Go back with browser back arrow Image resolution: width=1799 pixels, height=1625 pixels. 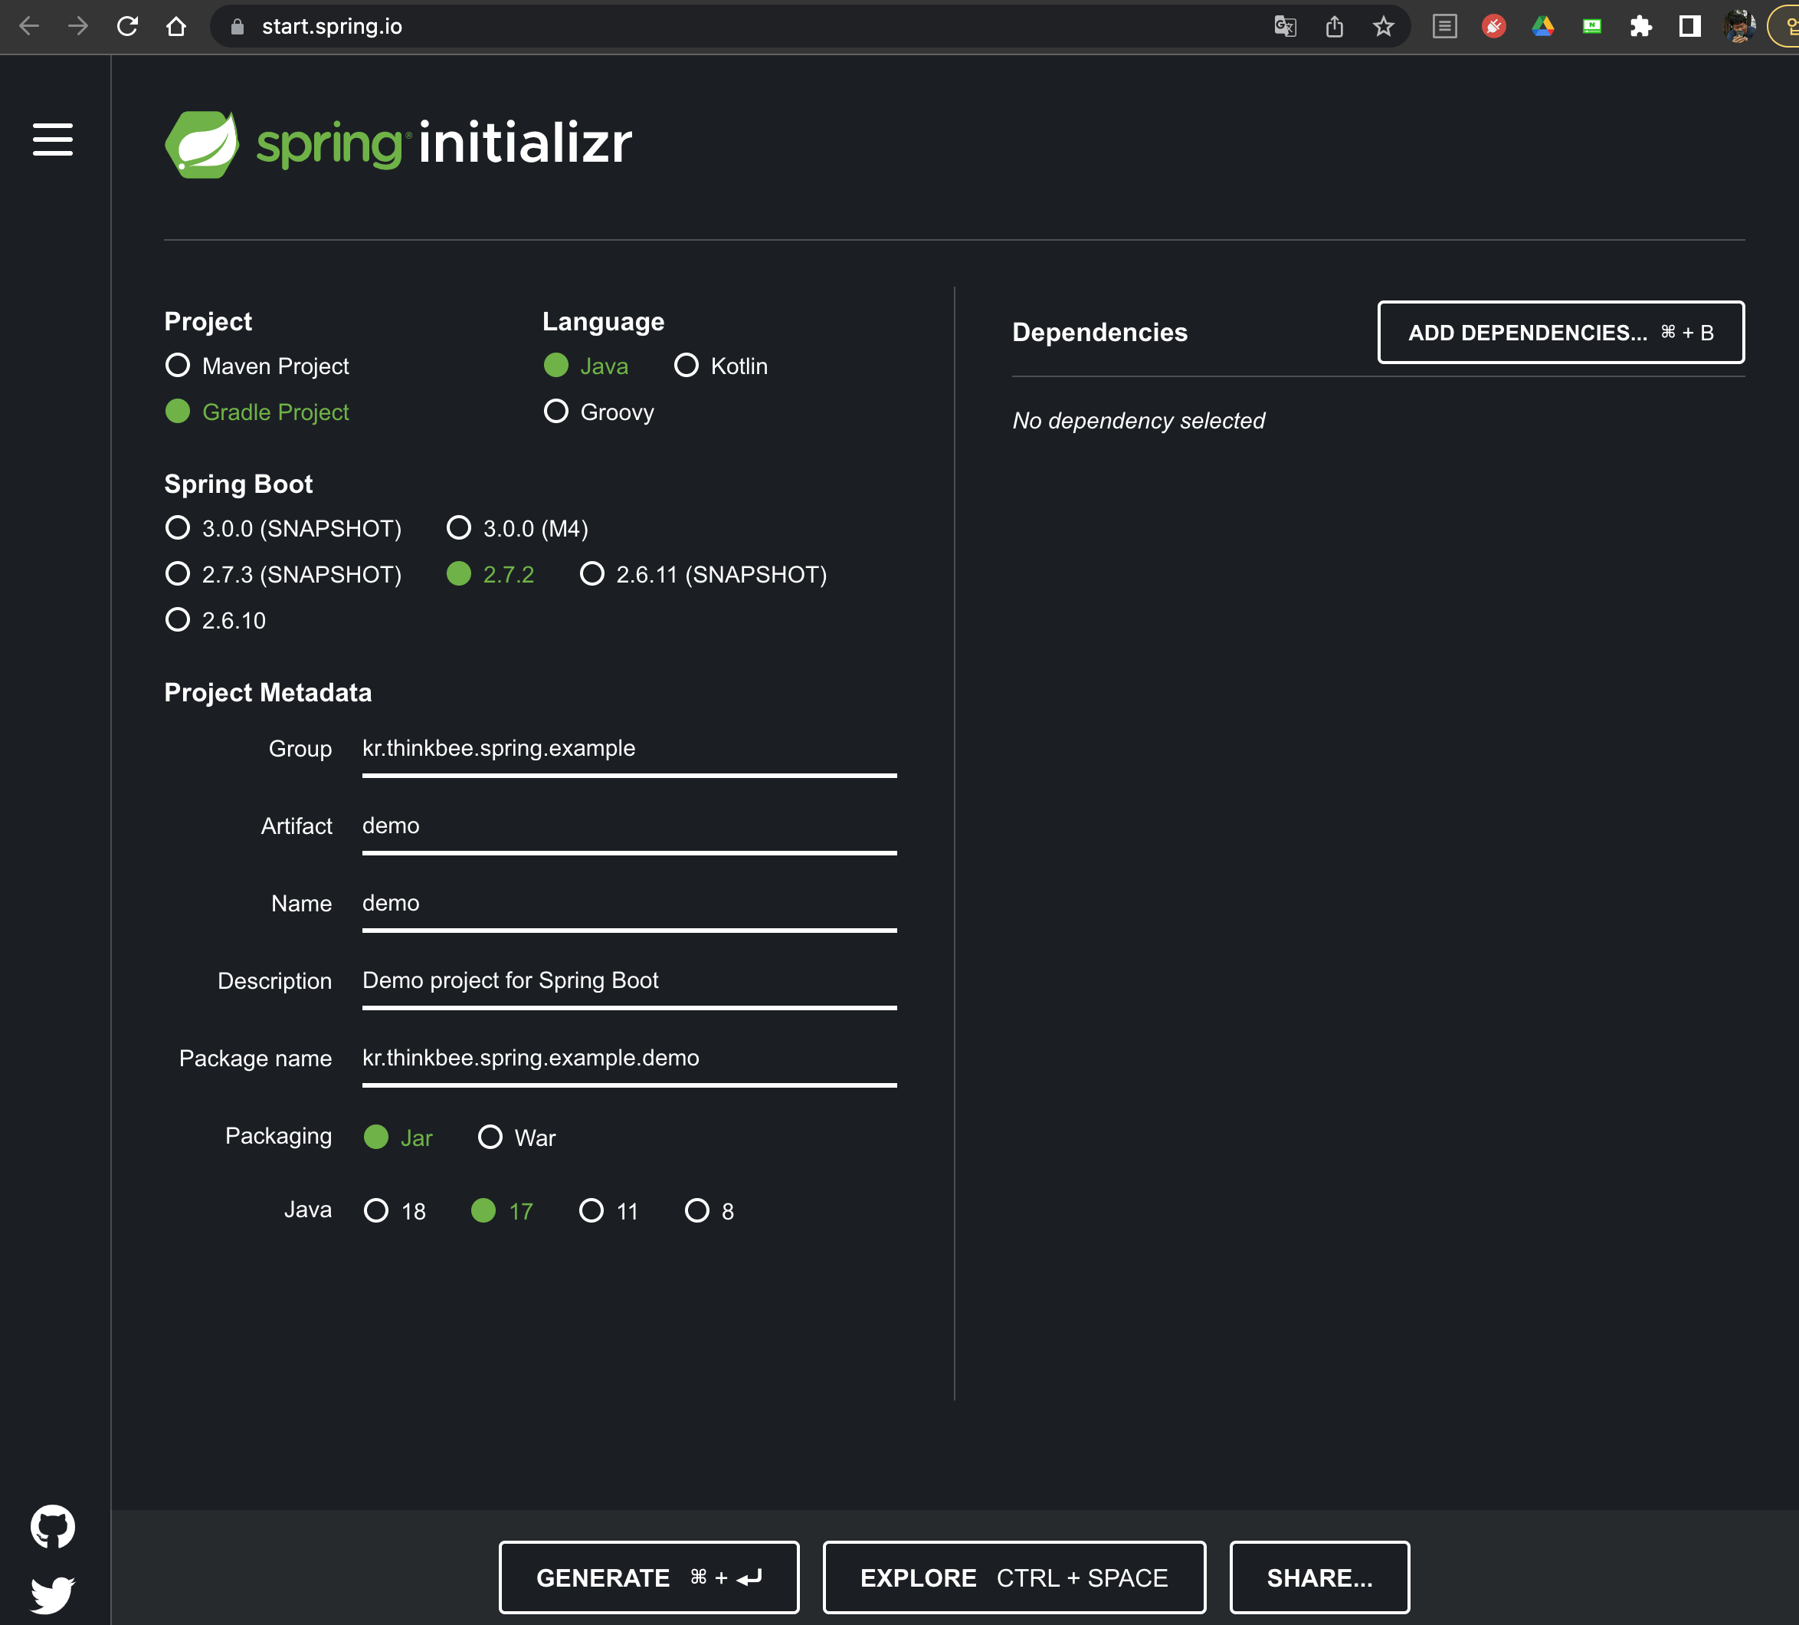(x=29, y=26)
